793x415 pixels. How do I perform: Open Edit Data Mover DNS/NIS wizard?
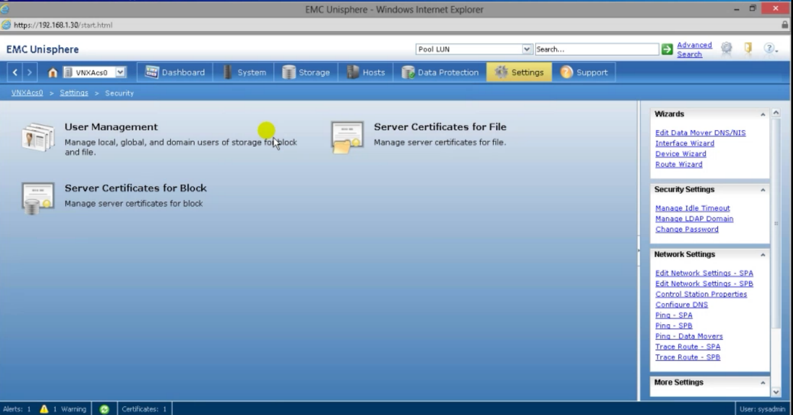(700, 133)
